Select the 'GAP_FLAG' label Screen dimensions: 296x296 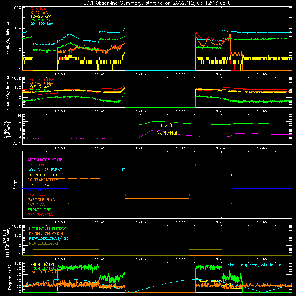36,165
